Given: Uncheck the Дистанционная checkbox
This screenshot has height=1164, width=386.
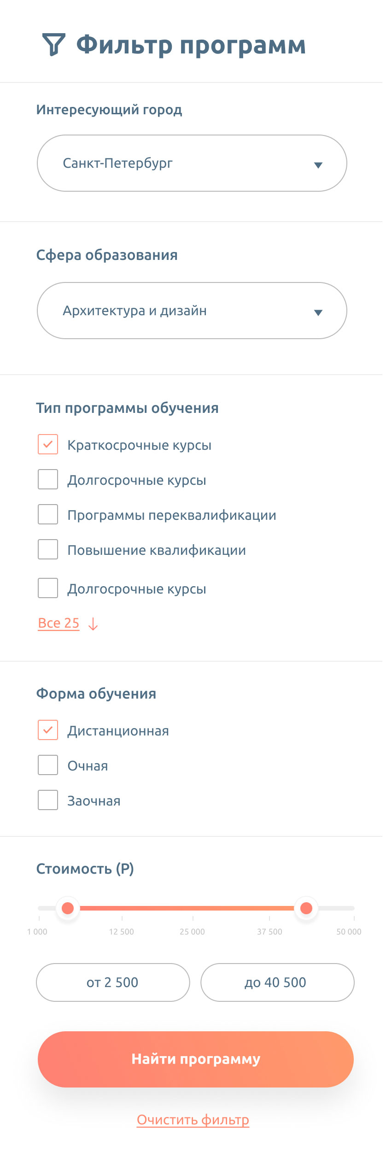Looking at the screenshot, I should [x=48, y=730].
